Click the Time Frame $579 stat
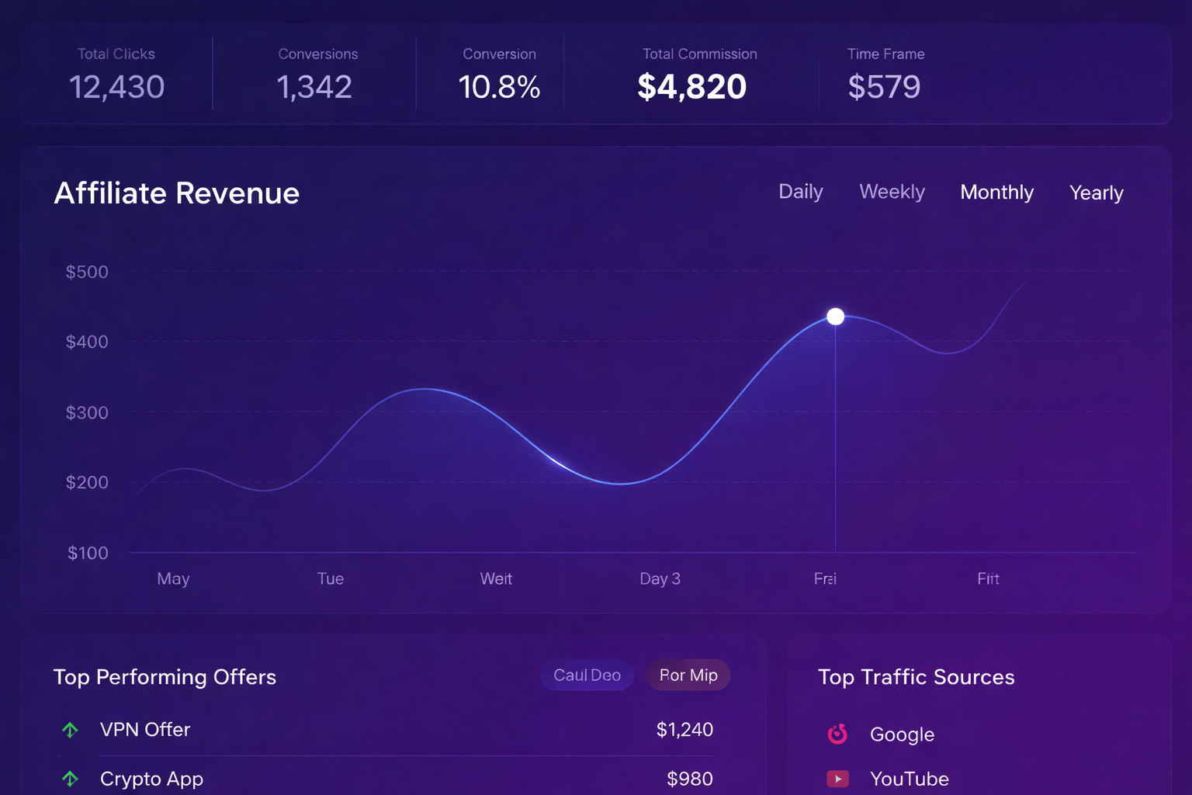Image resolution: width=1192 pixels, height=795 pixels. click(884, 86)
